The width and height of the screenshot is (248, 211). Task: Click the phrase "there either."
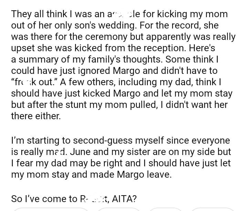[36, 116]
